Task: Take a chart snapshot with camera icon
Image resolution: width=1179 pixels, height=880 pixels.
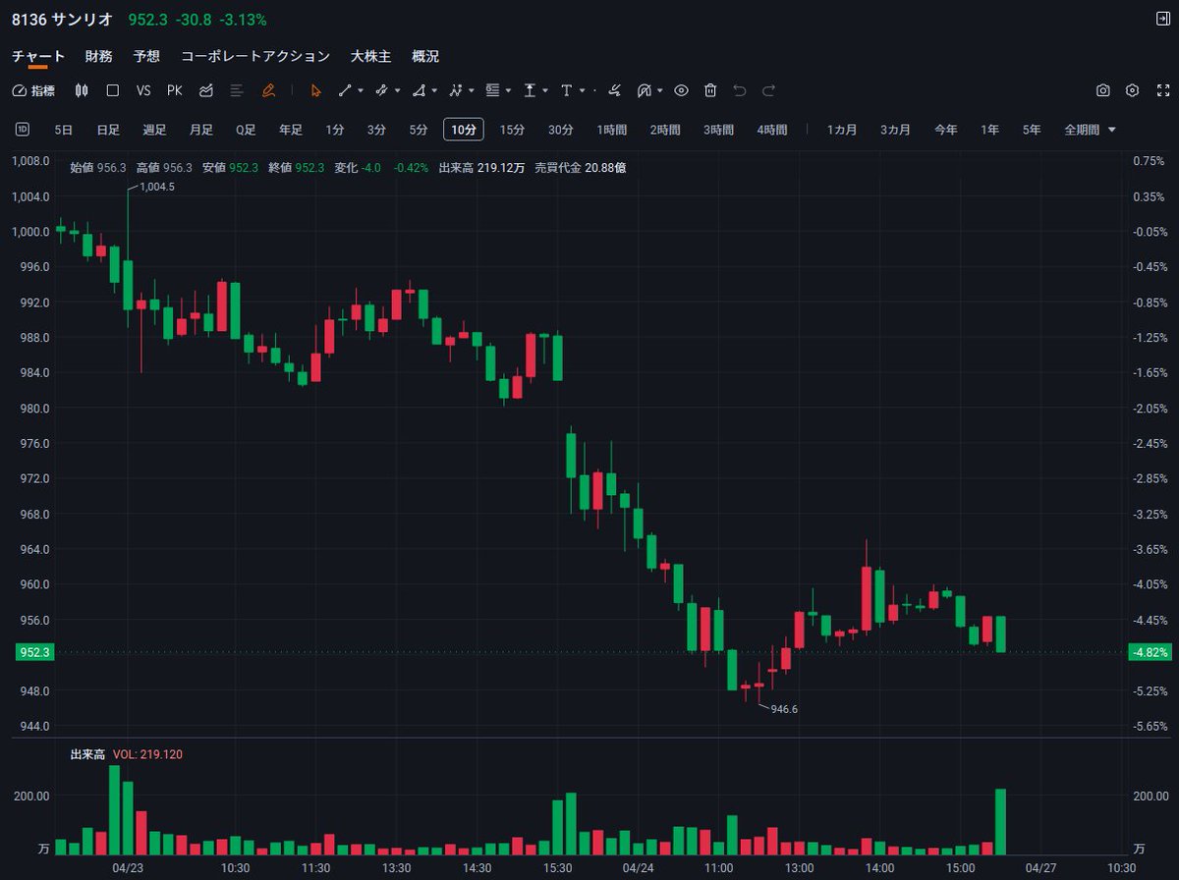Action: [x=1103, y=90]
